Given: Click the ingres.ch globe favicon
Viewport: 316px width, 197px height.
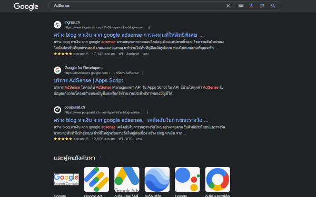Looking at the screenshot, I should 57,25.
